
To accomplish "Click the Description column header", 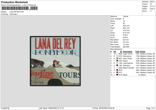I will (x=128, y=52).
